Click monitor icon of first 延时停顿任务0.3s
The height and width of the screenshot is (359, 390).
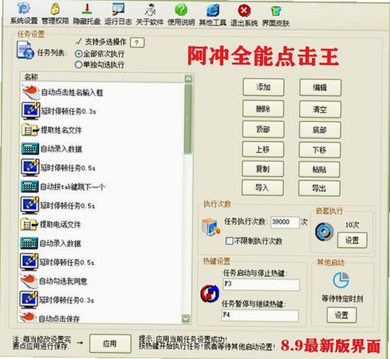pyautogui.click(x=30, y=111)
